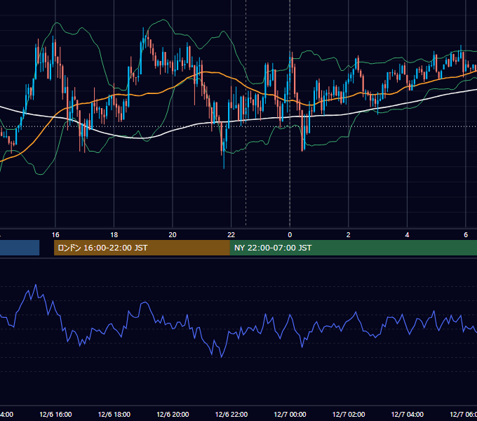The width and height of the screenshot is (477, 421).
Task: Click the 12/7 00:00 oscillator time label
Action: coord(290,414)
